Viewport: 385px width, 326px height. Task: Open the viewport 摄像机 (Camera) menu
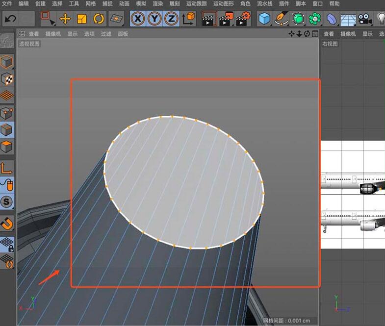[53, 34]
